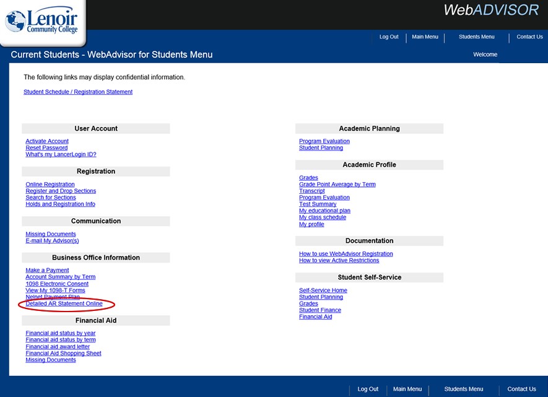Open Register and Drop Sections

tap(61, 191)
